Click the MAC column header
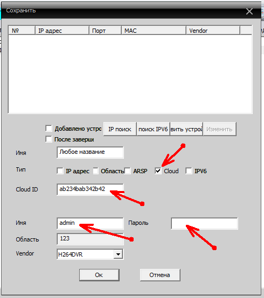Screen dimensions: 264x298 154,31
